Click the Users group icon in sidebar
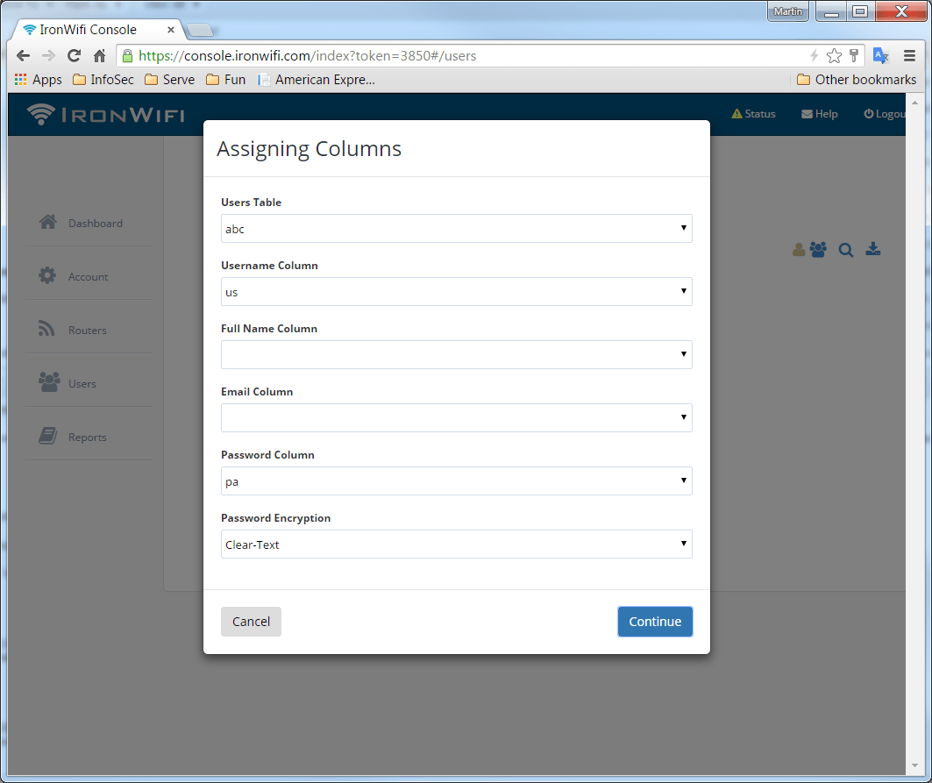932x783 pixels. [49, 382]
